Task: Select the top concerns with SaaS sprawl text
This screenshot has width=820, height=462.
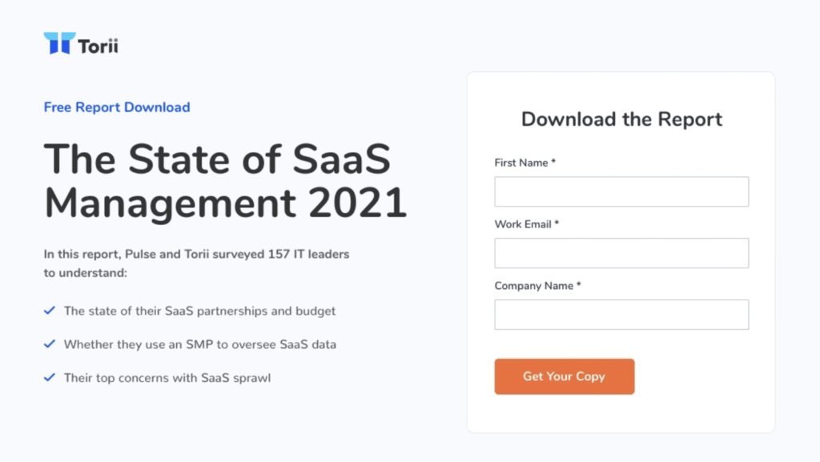Action: pyautogui.click(x=167, y=378)
